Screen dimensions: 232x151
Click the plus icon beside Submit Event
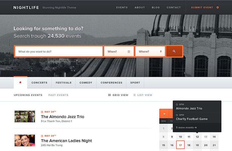tap(218, 8)
